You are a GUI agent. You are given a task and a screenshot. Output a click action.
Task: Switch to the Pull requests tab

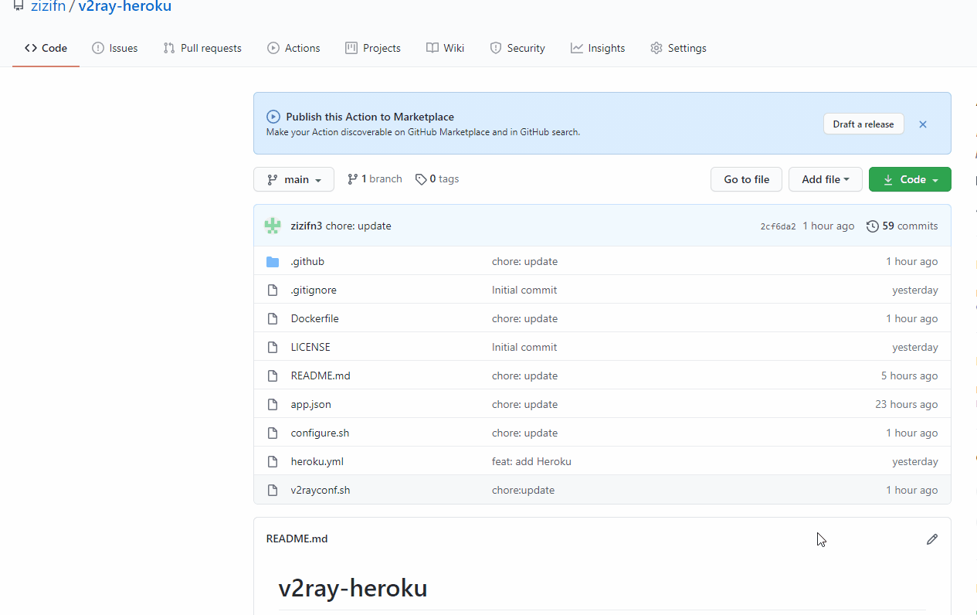[x=202, y=48]
